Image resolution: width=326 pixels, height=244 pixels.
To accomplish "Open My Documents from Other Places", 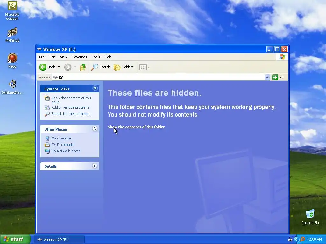I will (63, 145).
